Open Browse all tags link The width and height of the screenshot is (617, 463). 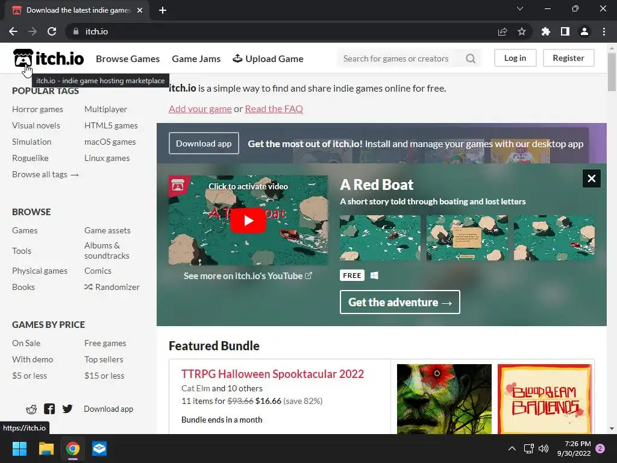(46, 174)
